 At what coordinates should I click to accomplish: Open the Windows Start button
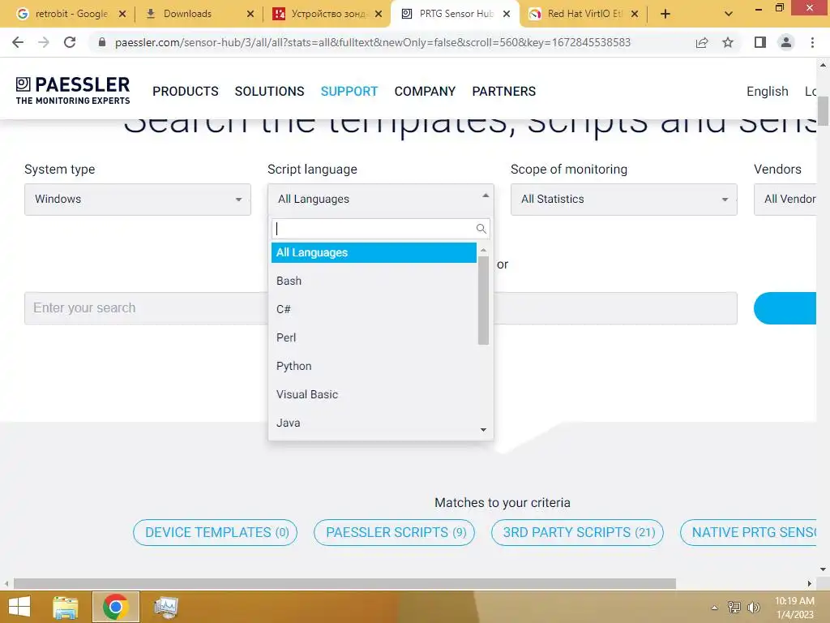coord(20,607)
